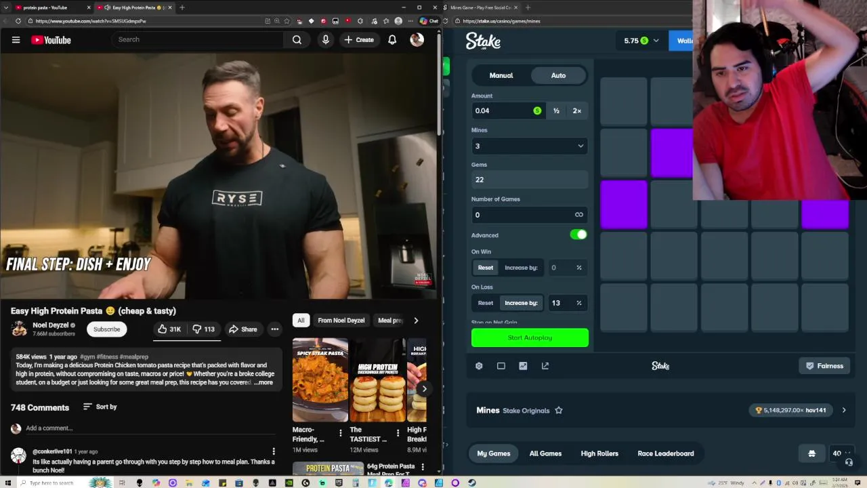Screen dimensions: 867x488
Task: Open Stake live support headset icon
Action: point(849,462)
